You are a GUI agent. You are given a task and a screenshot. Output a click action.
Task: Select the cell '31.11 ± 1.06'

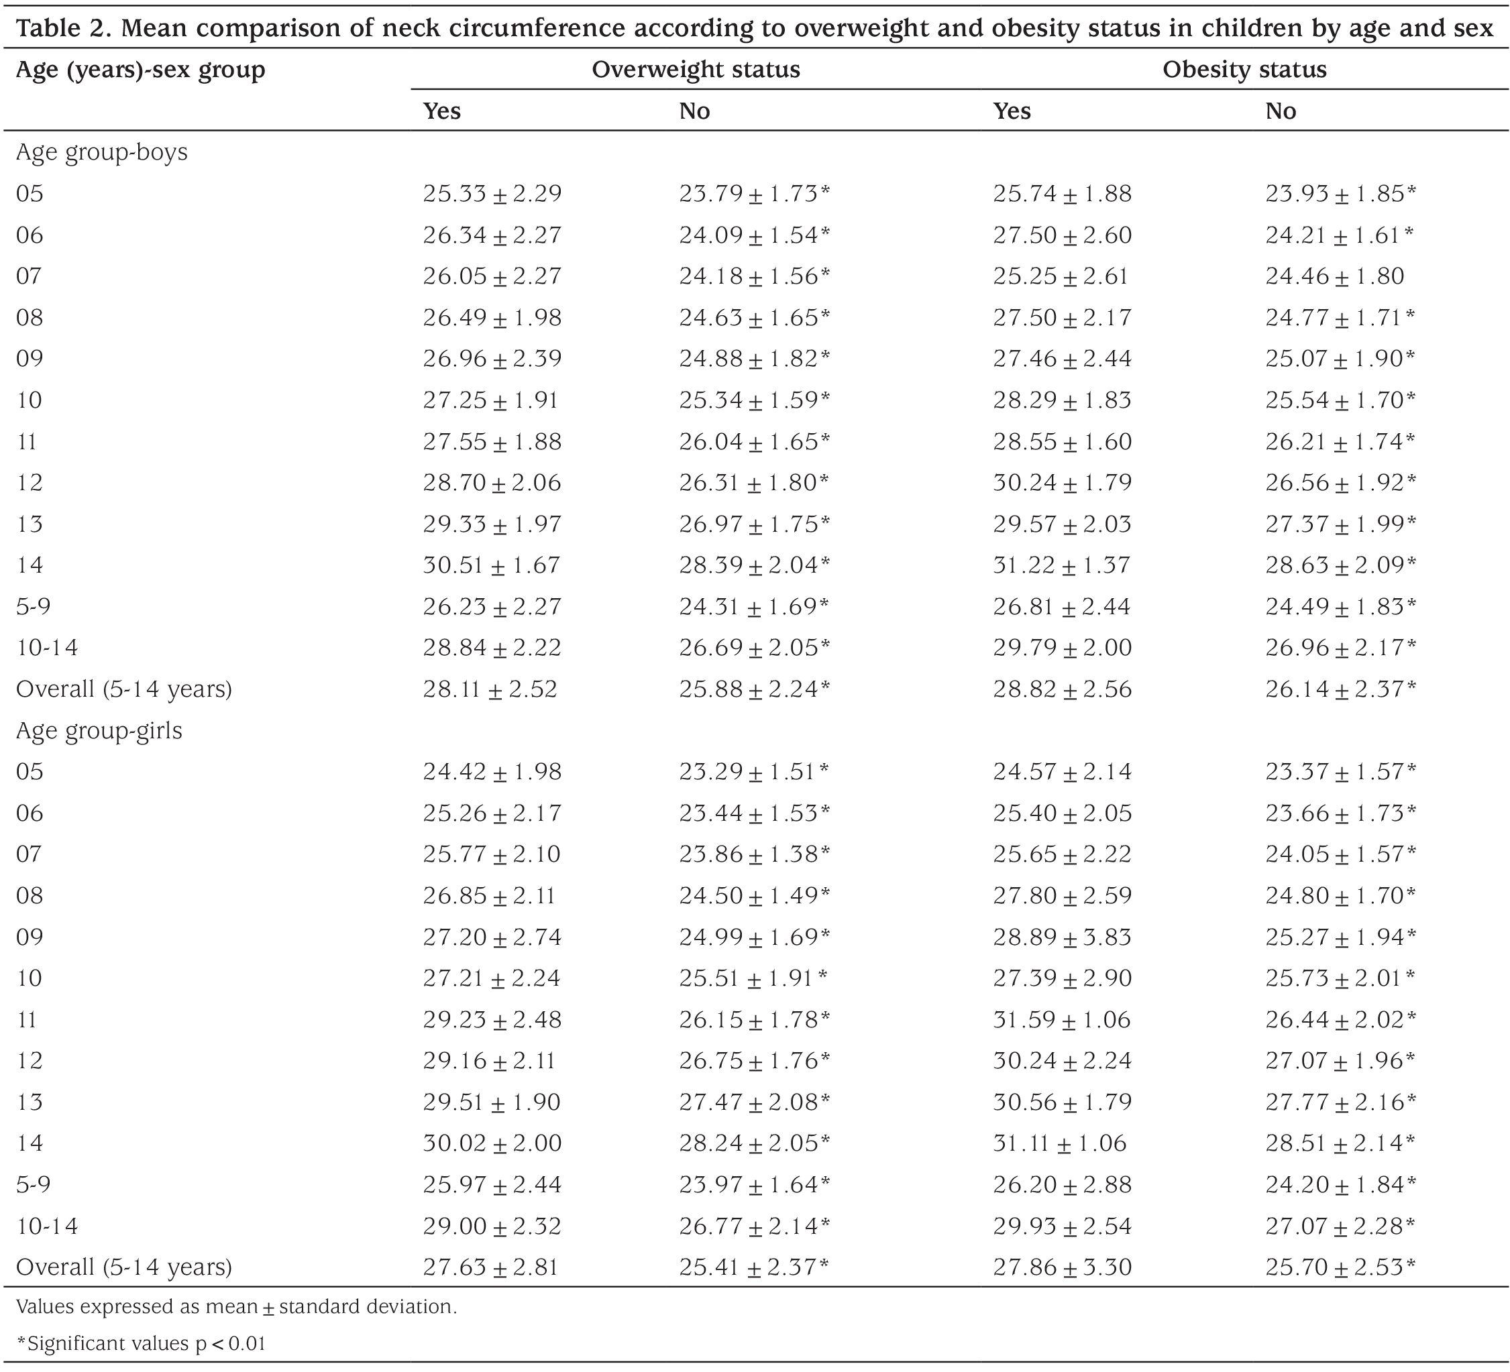pyautogui.click(x=1060, y=1143)
